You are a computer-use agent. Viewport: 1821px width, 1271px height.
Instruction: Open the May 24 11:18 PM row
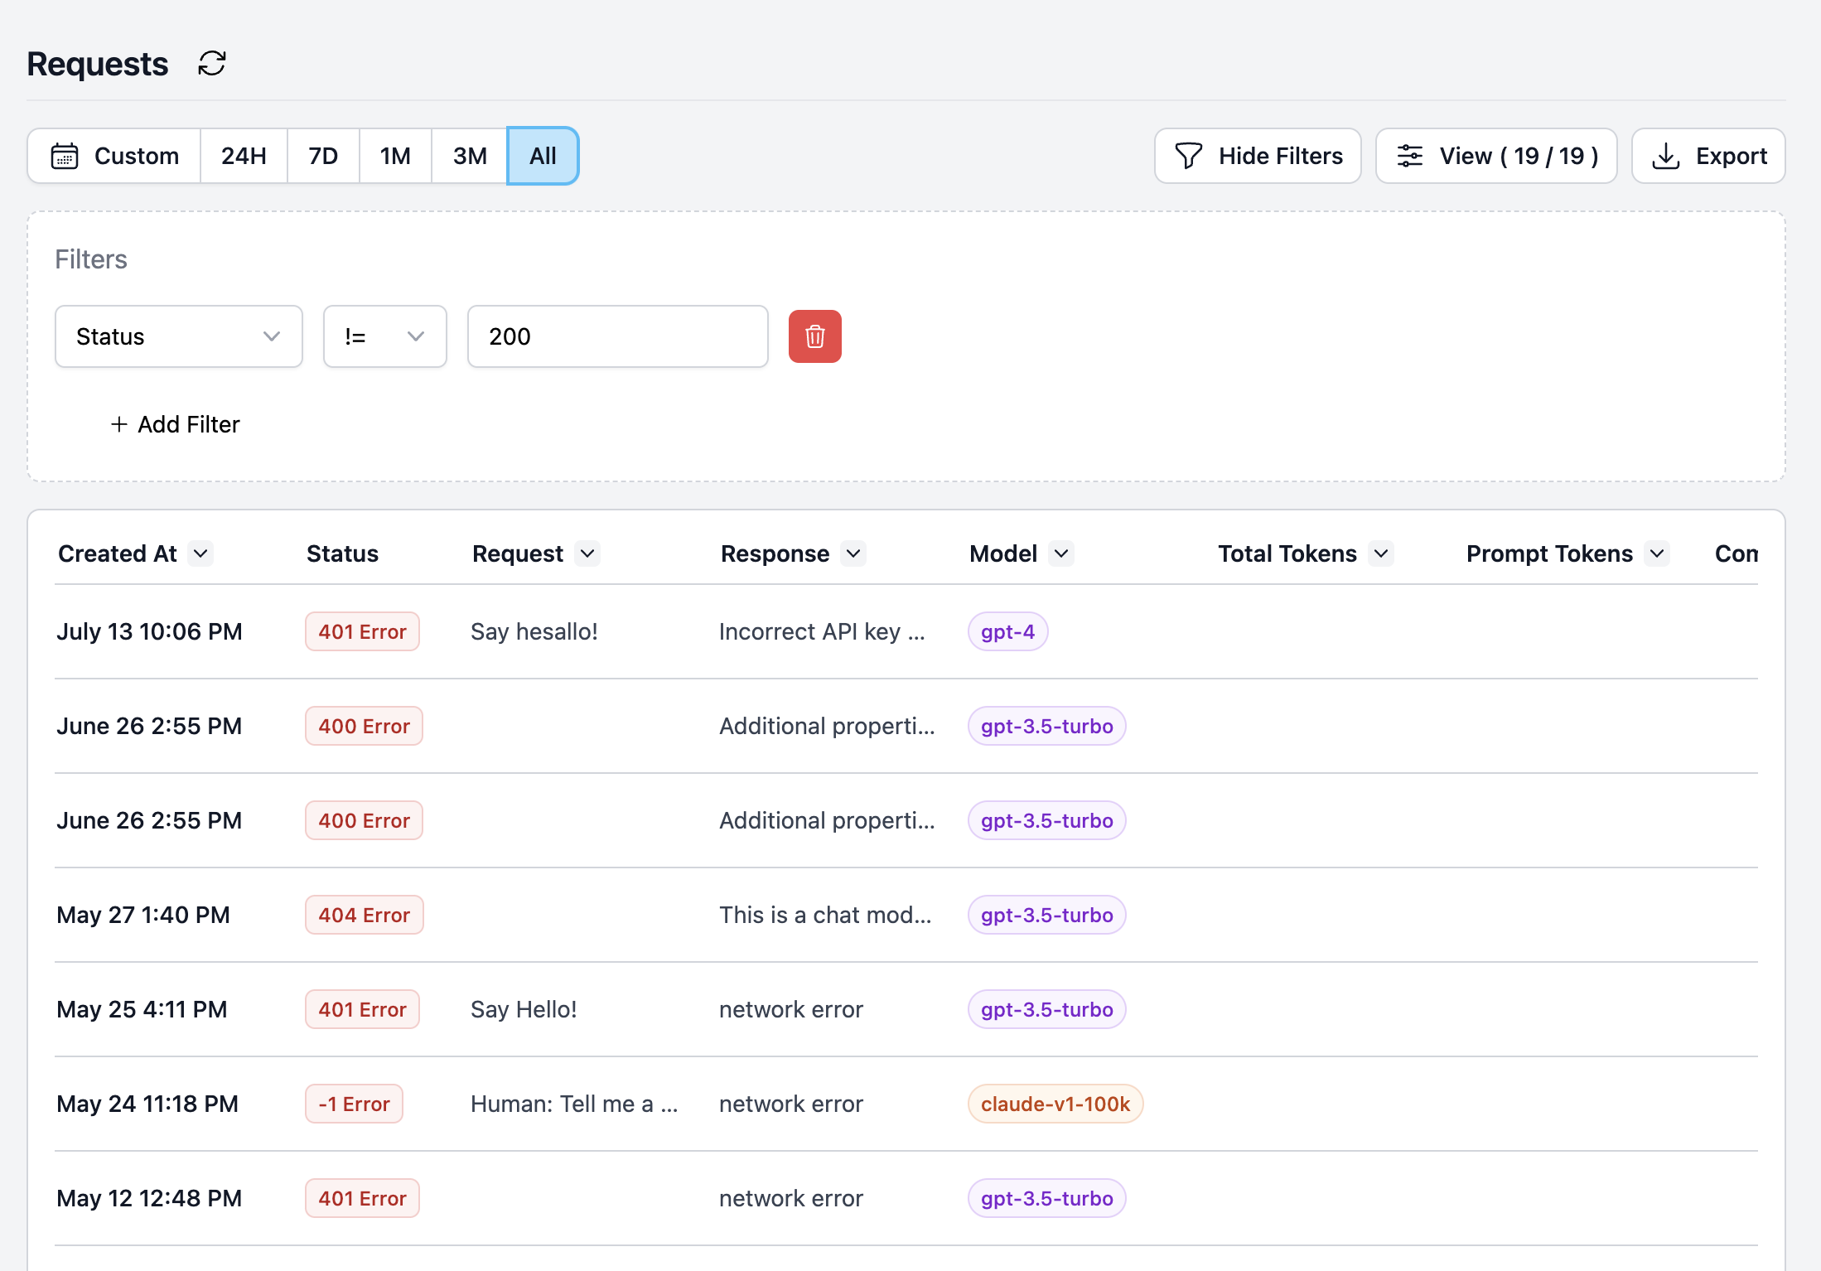pos(906,1104)
